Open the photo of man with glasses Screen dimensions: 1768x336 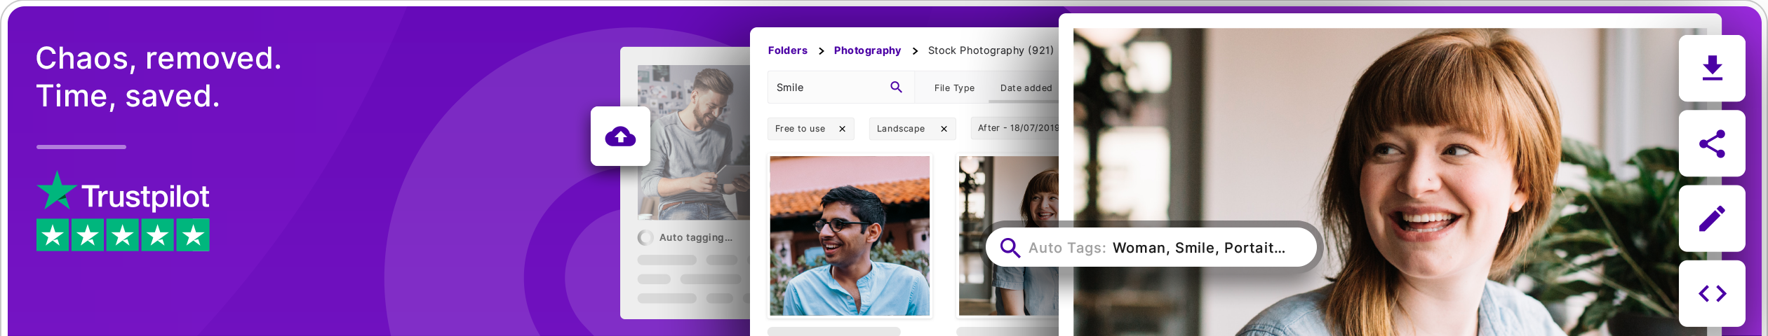tap(850, 235)
